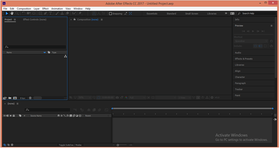Click the Draft 3D icon in timeline
The height and width of the screenshot is (149, 280).
pos(82,110)
